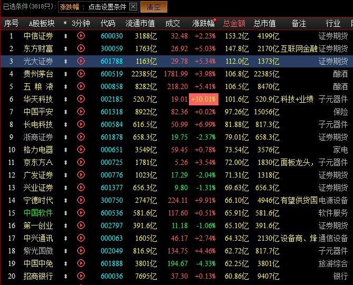353x285 pixels.
Task: Select the 光大证券 stock name
Action: tap(39, 61)
